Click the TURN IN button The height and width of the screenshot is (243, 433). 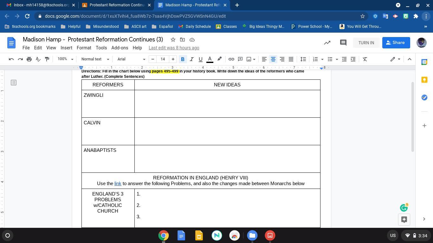[x=366, y=43]
